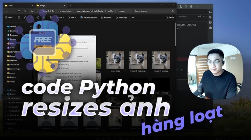Click the Change... button in Properties
This screenshot has height=140, width=251.
point(80,56)
